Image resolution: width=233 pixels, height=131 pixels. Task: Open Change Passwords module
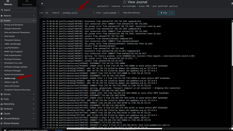12,29
